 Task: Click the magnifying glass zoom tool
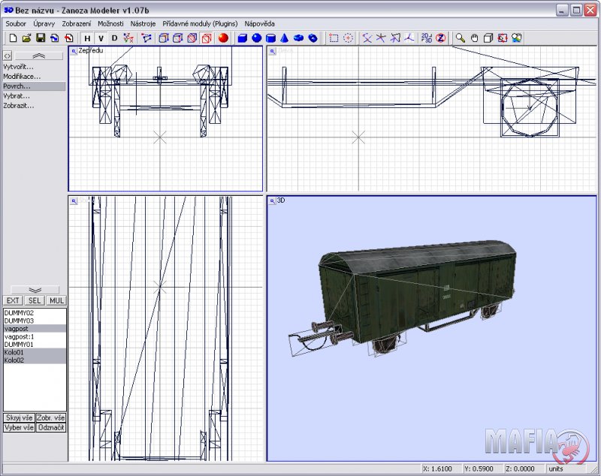(460, 38)
